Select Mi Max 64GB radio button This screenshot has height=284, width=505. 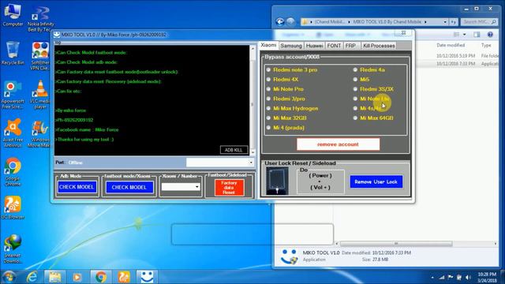pyautogui.click(x=355, y=118)
